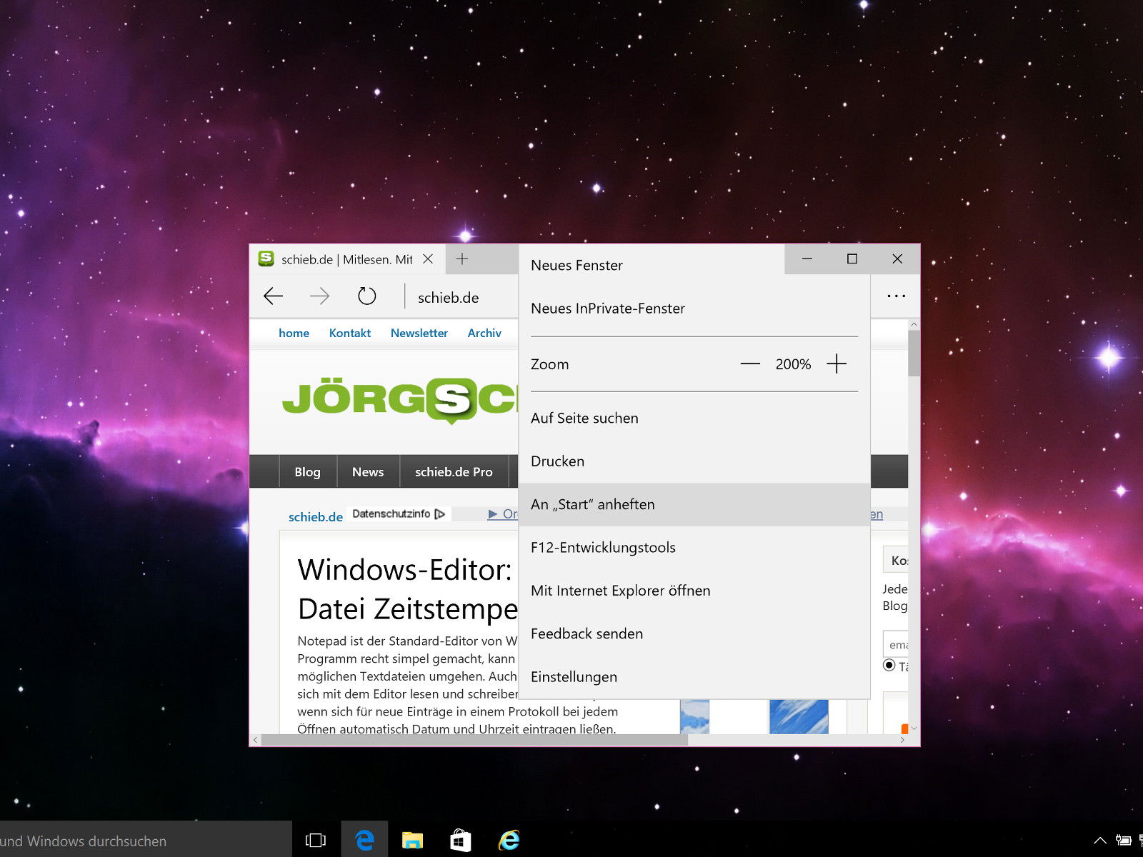The width and height of the screenshot is (1143, 857).
Task: Increase zoom with the plus button
Action: pyautogui.click(x=837, y=364)
